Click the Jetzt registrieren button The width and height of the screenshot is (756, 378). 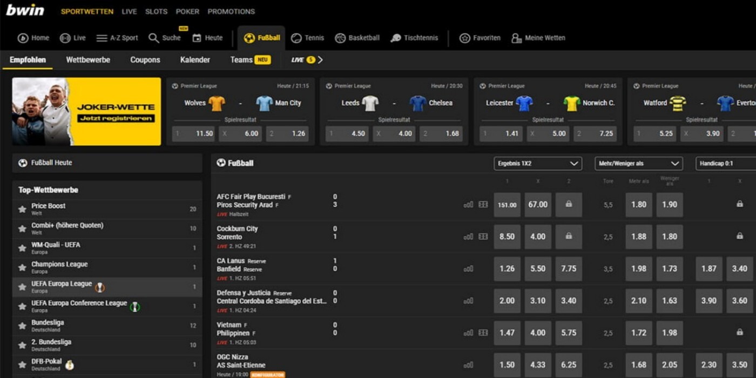click(116, 118)
